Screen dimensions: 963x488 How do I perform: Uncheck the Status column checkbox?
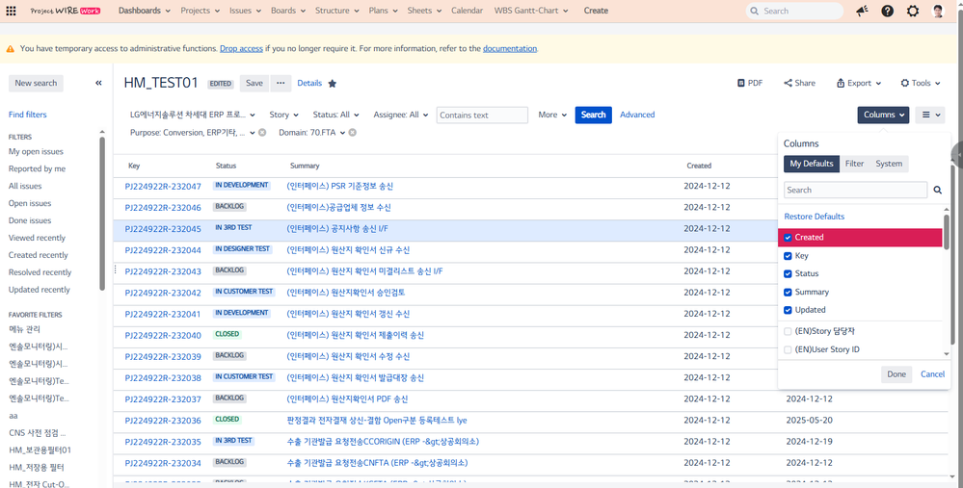point(788,273)
